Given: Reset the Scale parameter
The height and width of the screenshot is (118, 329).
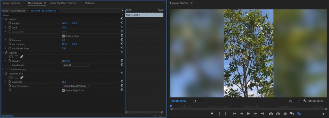Looking at the screenshot, I should click(x=122, y=27).
